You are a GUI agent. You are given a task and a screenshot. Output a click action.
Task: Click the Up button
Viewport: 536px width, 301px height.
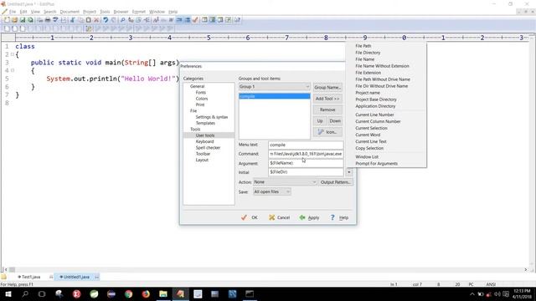320,120
